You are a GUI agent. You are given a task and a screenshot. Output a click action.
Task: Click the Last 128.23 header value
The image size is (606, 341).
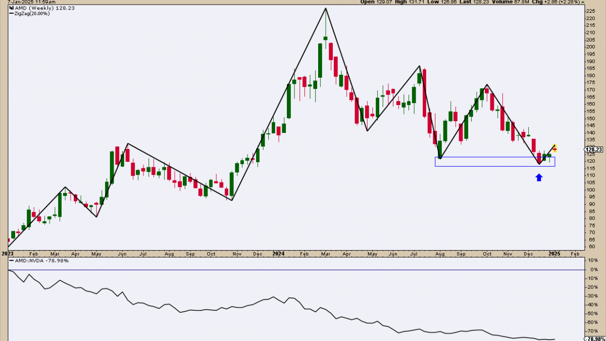coord(474,2)
